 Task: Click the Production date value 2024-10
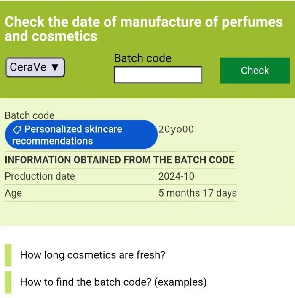(176, 176)
